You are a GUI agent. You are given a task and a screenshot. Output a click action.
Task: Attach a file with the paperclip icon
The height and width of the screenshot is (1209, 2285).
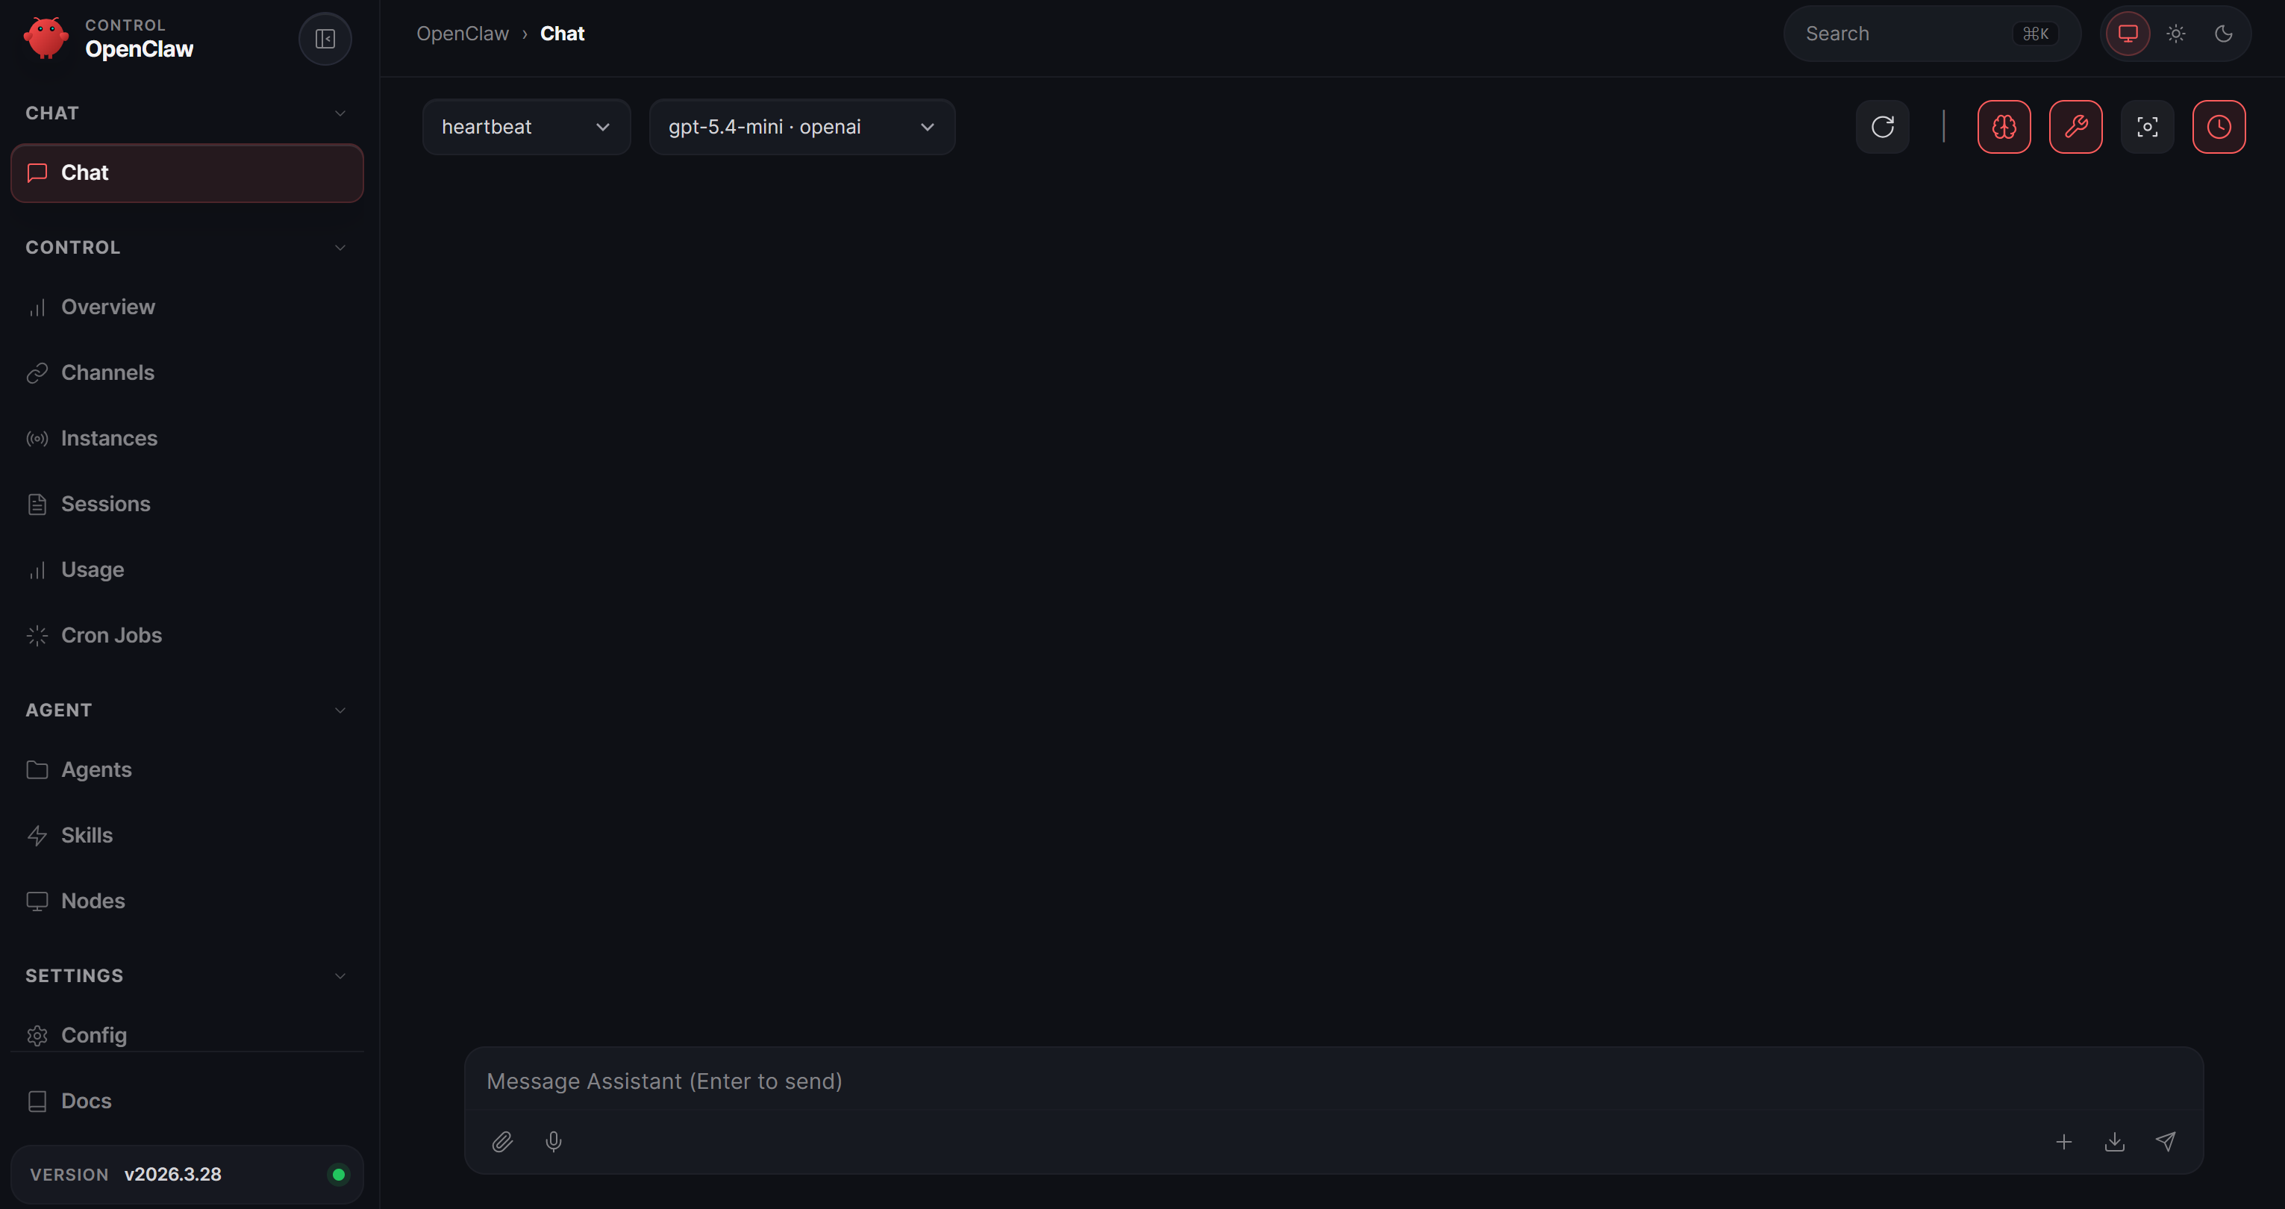pyautogui.click(x=503, y=1142)
